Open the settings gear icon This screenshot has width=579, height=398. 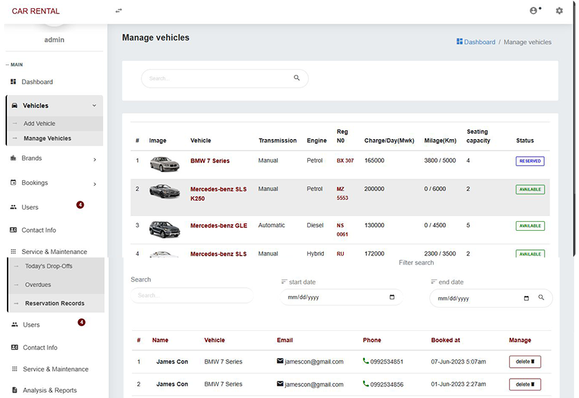pos(559,11)
